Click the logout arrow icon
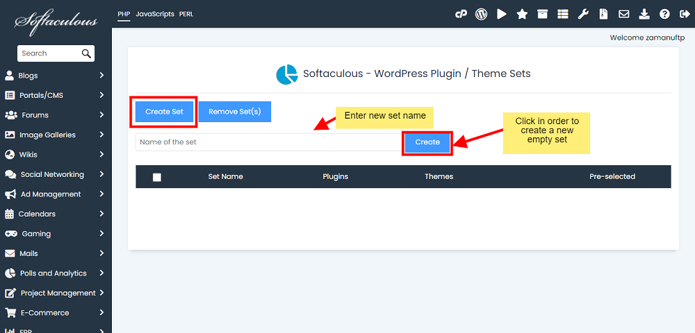 684,14
